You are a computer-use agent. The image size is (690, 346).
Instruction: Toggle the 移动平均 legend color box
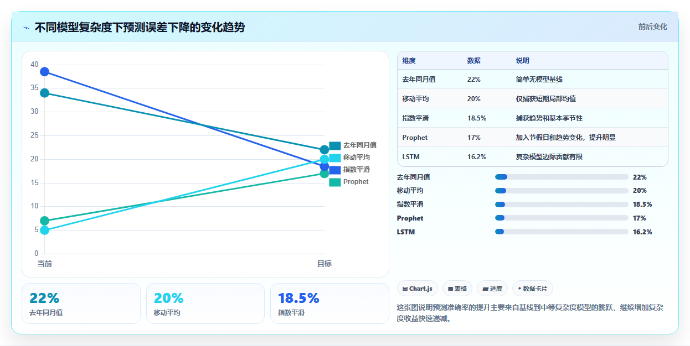335,158
